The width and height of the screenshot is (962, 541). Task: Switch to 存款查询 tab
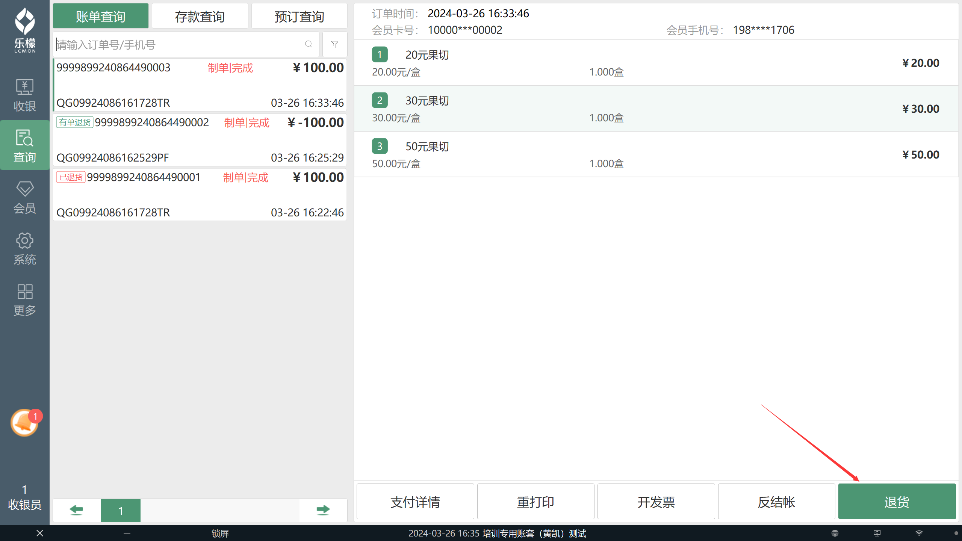200,17
